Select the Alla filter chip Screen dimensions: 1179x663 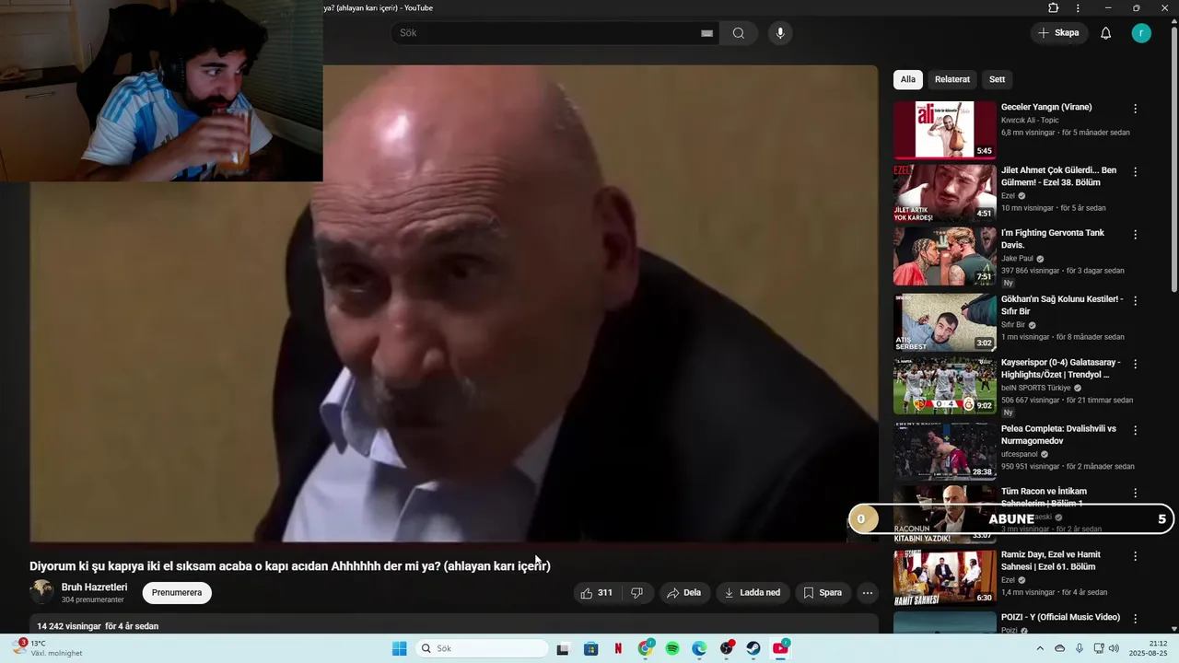908,79
